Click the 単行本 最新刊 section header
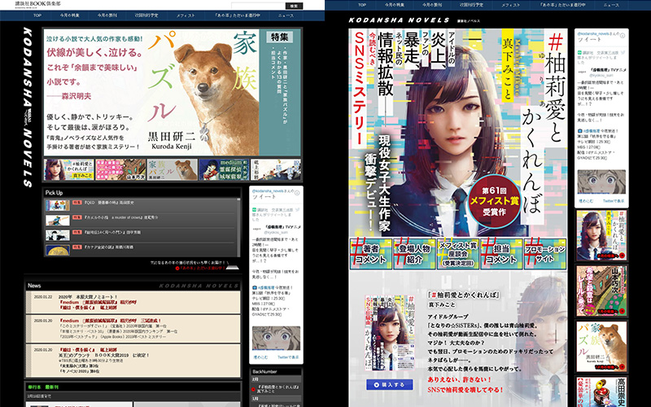The image size is (651, 407). click(133, 387)
